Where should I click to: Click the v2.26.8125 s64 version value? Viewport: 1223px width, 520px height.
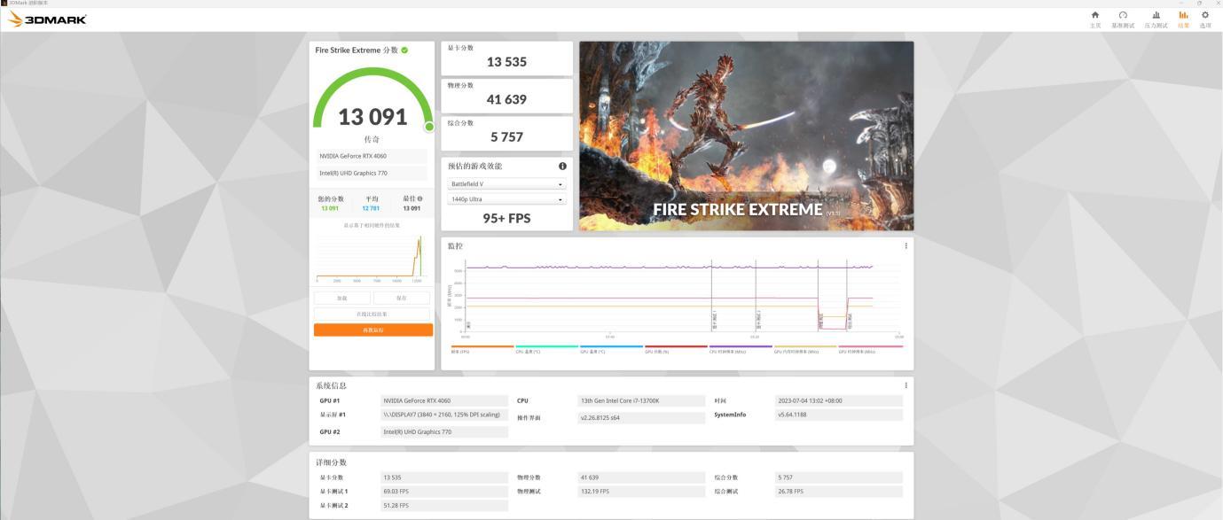click(643, 418)
